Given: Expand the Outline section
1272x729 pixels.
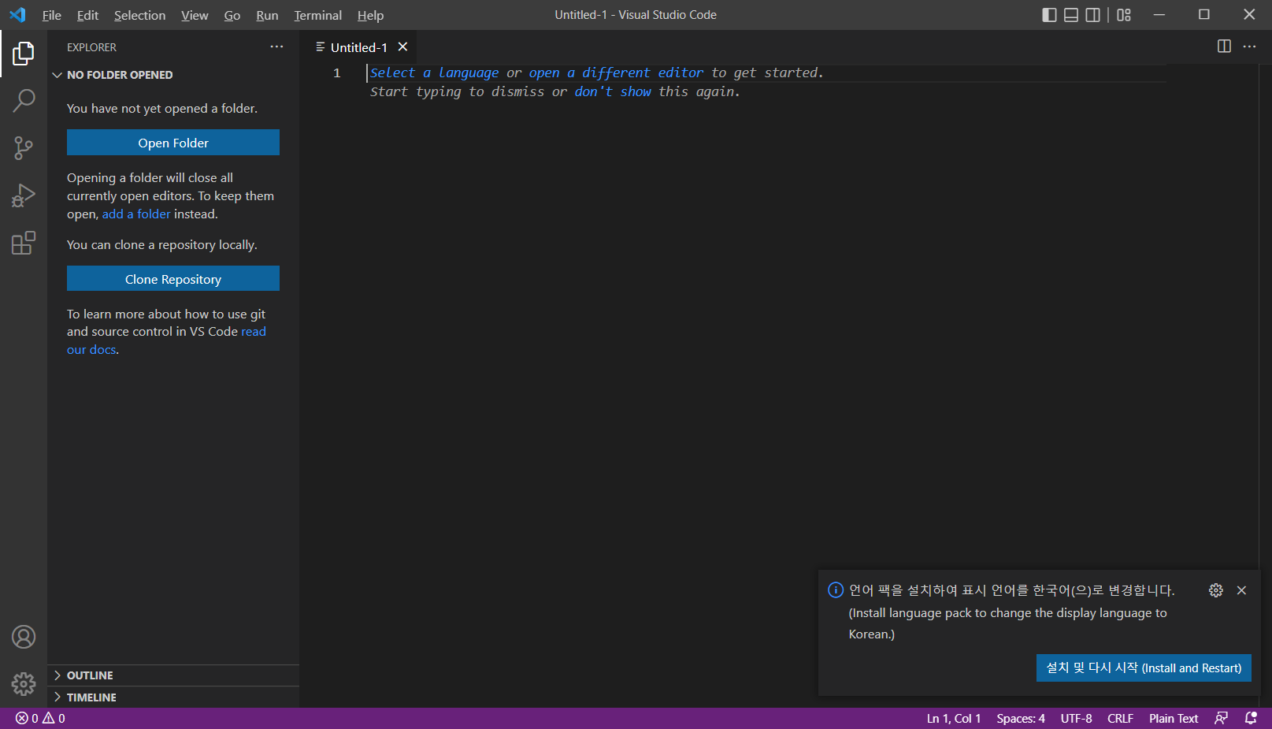Looking at the screenshot, I should [173, 675].
